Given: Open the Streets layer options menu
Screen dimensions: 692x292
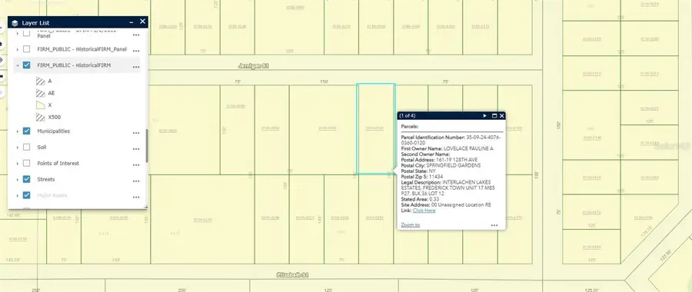Looking at the screenshot, I should pos(136,181).
